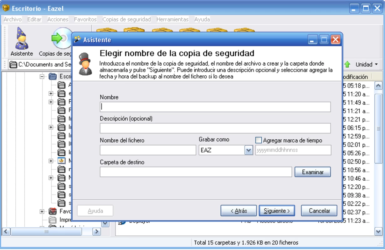
Task: Open the Archivo menu
Action: pos(13,19)
